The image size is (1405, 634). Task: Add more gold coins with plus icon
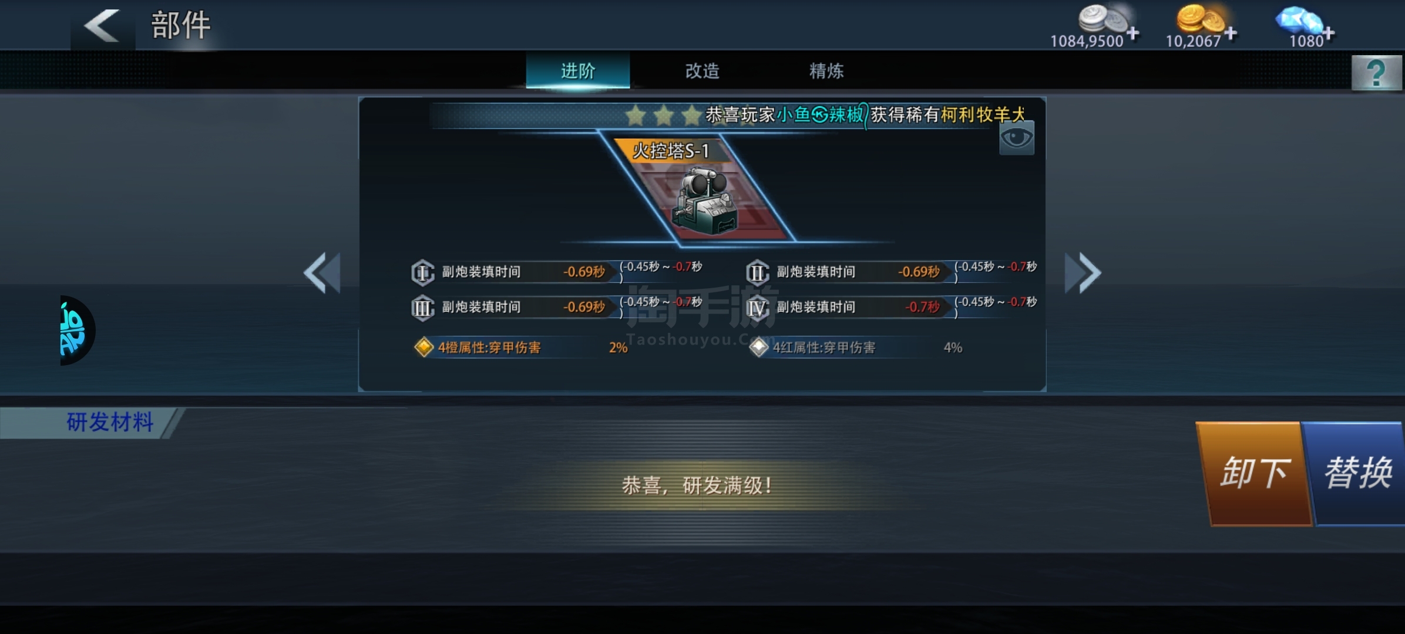tap(1231, 33)
